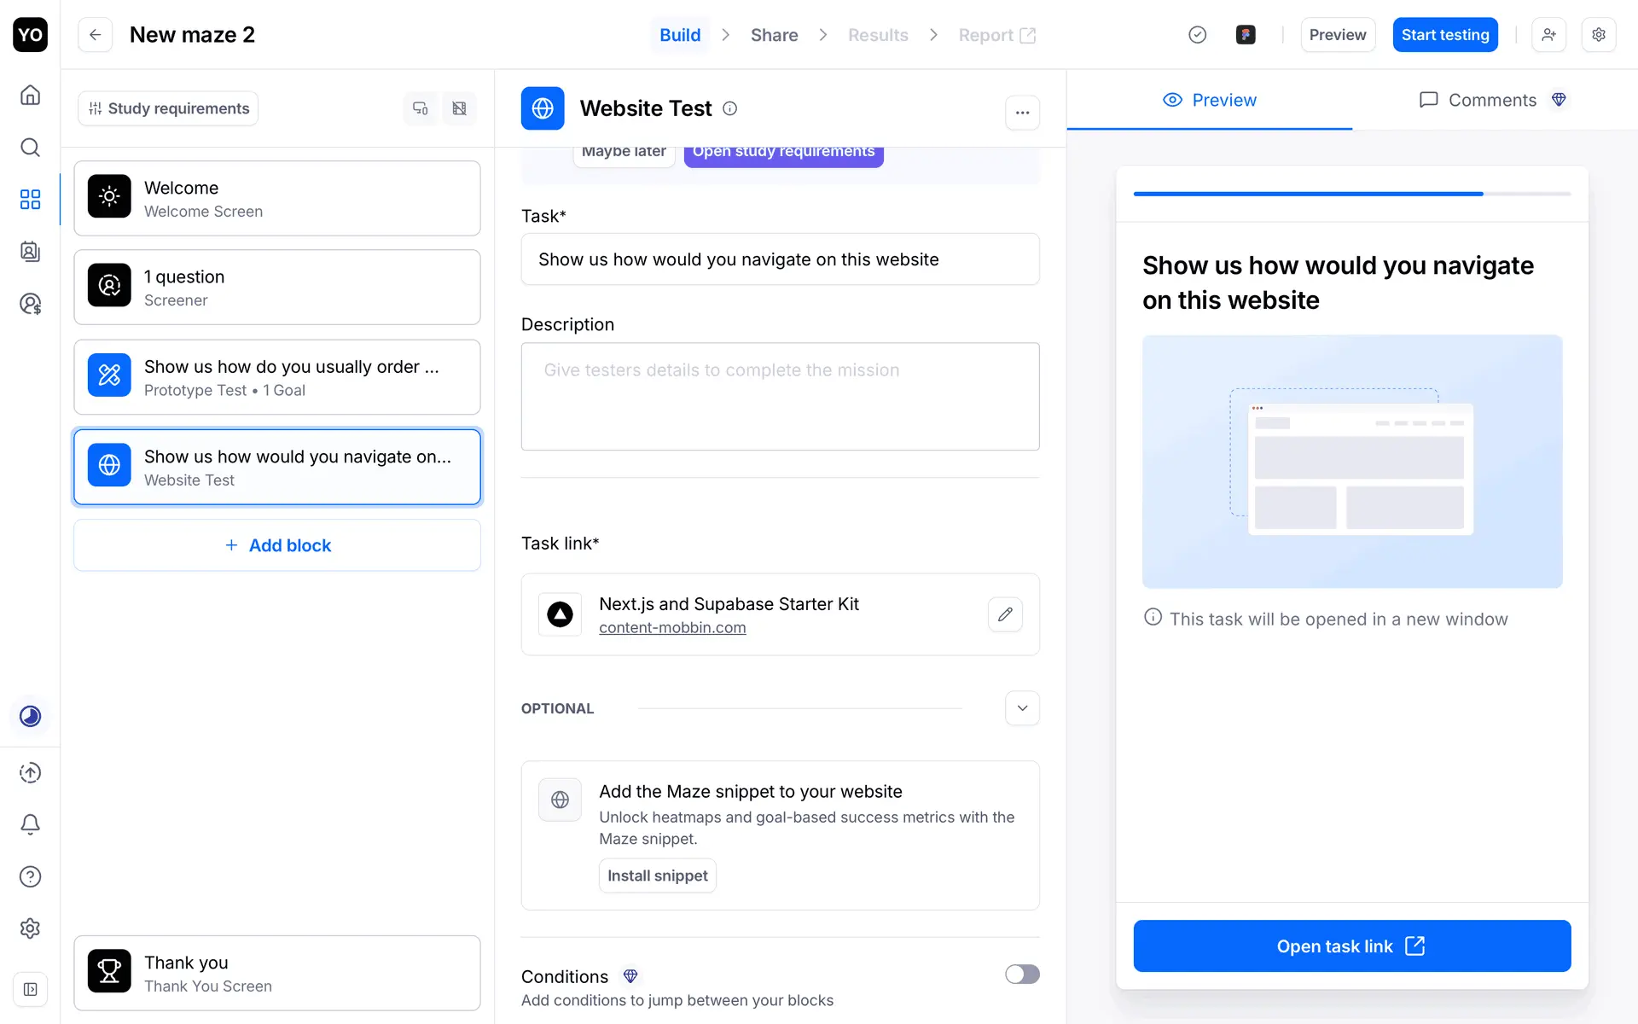
Task: Go to the Share step
Action: 774,35
